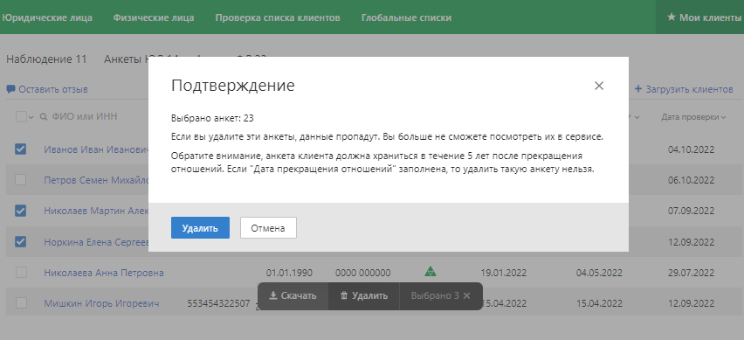Click the green triangle risk icon
The width and height of the screenshot is (744, 340).
tap(431, 272)
